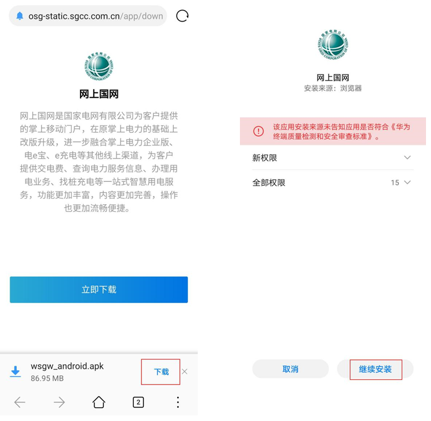
Task: Open the browser home page icon
Action: point(99,402)
